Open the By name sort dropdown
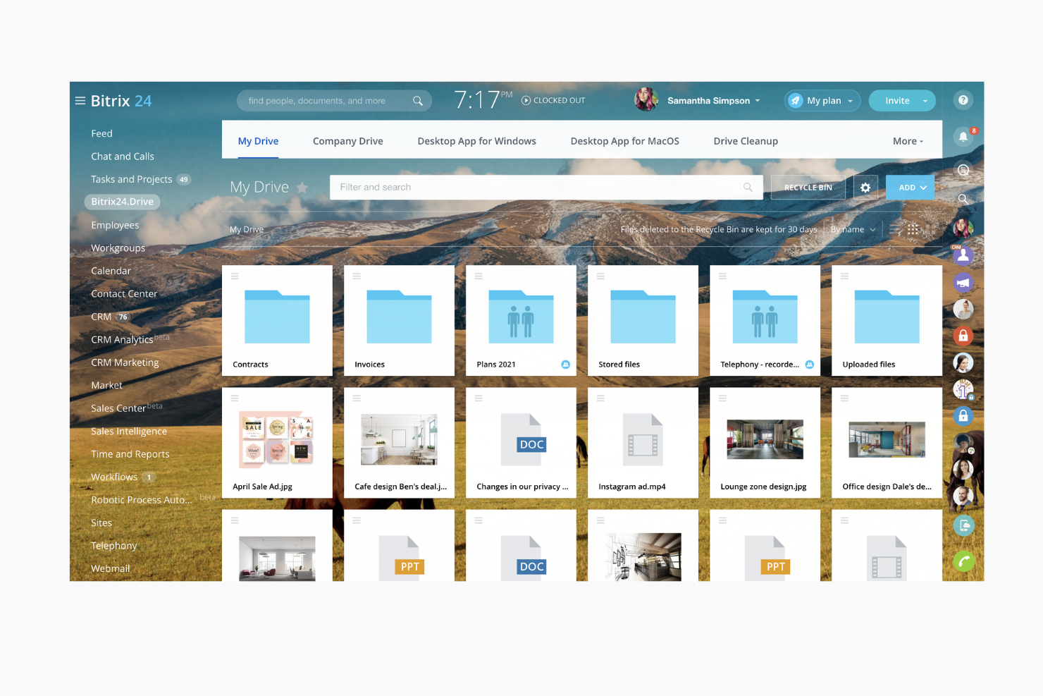This screenshot has height=696, width=1043. [x=853, y=229]
